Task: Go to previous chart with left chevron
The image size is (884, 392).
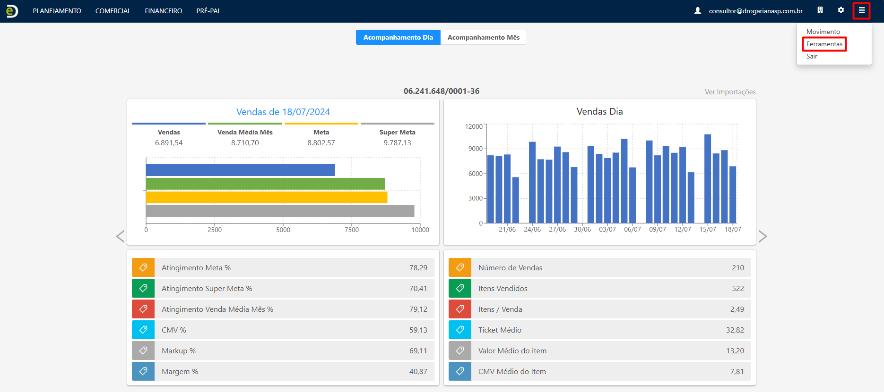Action: pyautogui.click(x=121, y=236)
